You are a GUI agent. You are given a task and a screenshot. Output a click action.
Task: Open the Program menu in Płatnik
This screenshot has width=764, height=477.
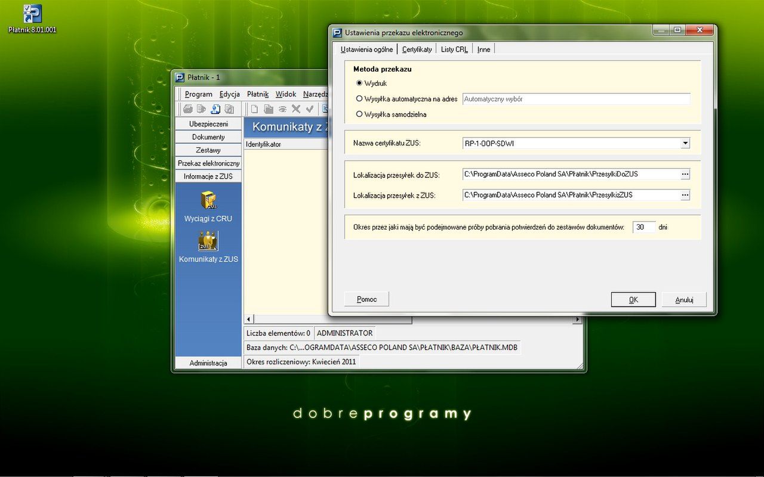pyautogui.click(x=198, y=94)
